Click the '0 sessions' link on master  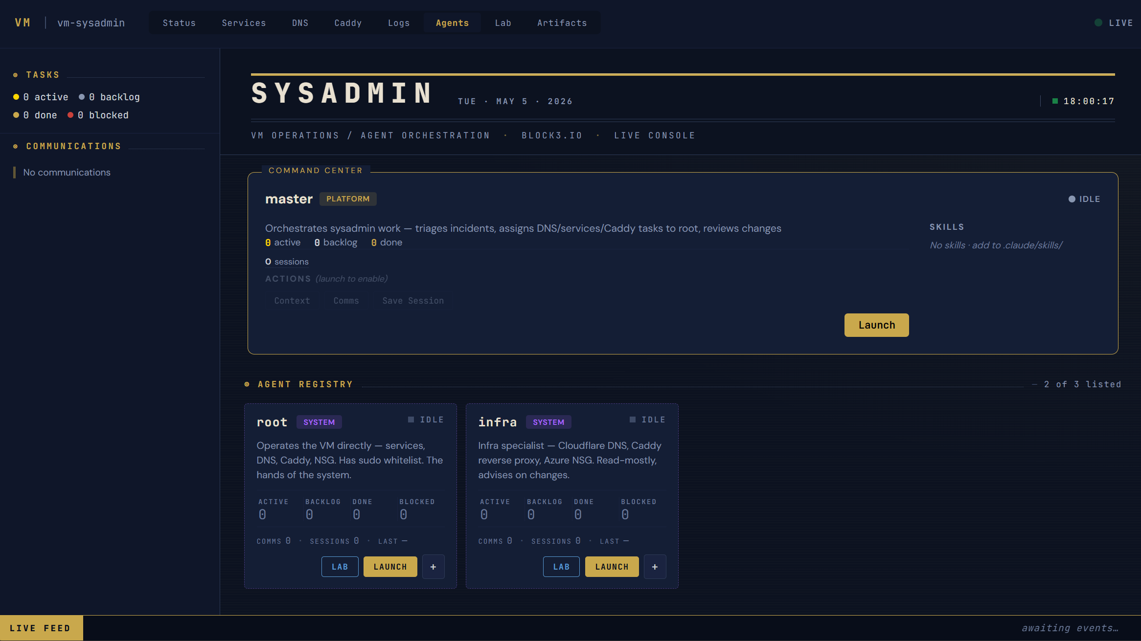(x=287, y=262)
